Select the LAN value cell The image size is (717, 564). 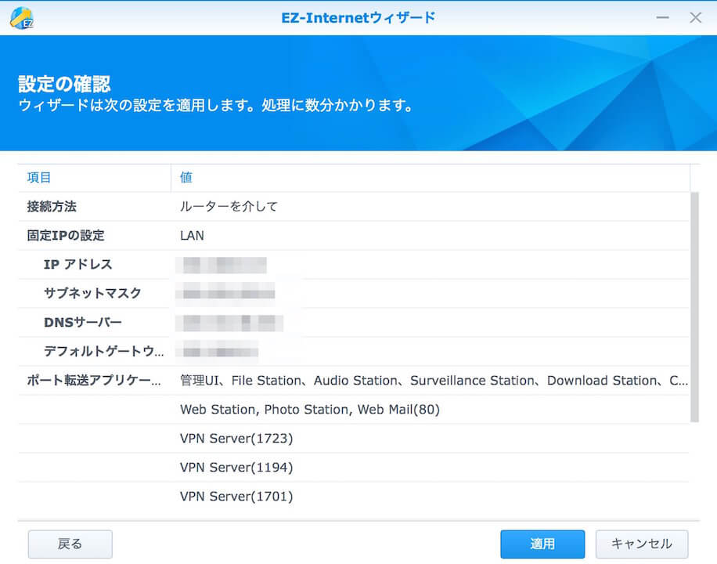tap(192, 235)
